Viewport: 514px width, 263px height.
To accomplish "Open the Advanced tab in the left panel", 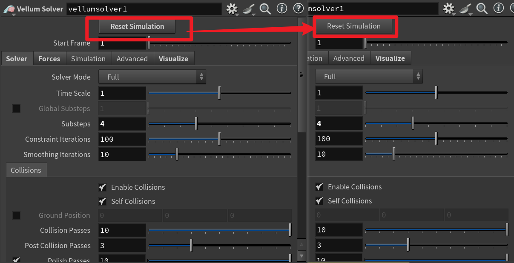I will pyautogui.click(x=132, y=59).
